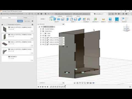Viewport: 132px width, 99px height.
Task: Refresh the data panel with the refresh icon
Action: tap(29, 14)
